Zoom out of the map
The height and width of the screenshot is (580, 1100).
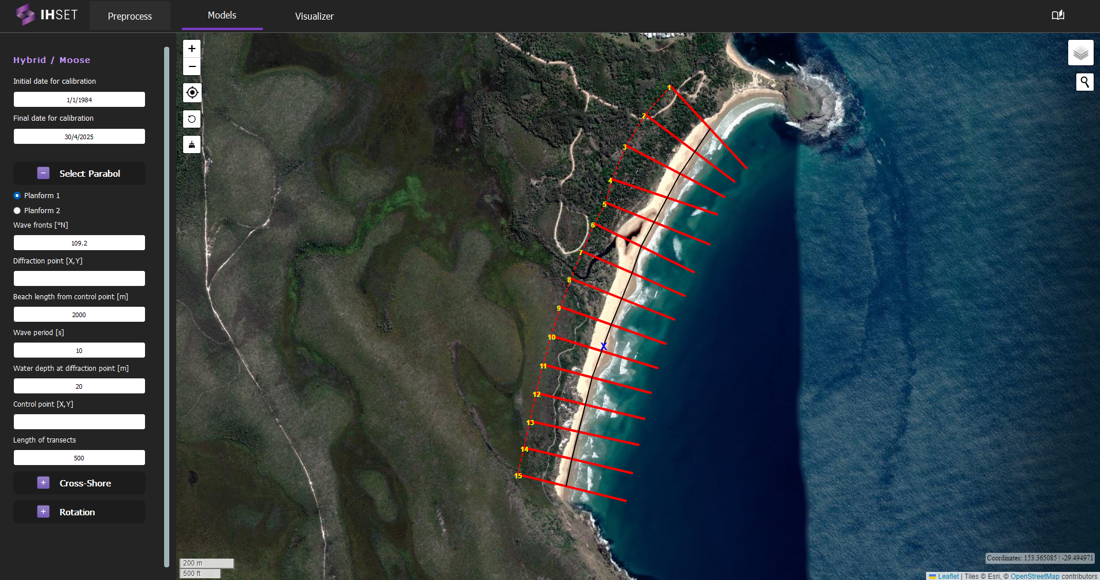tap(192, 67)
